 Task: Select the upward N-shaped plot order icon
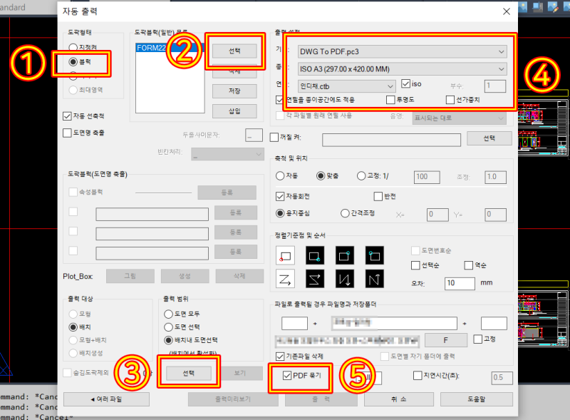(374, 278)
